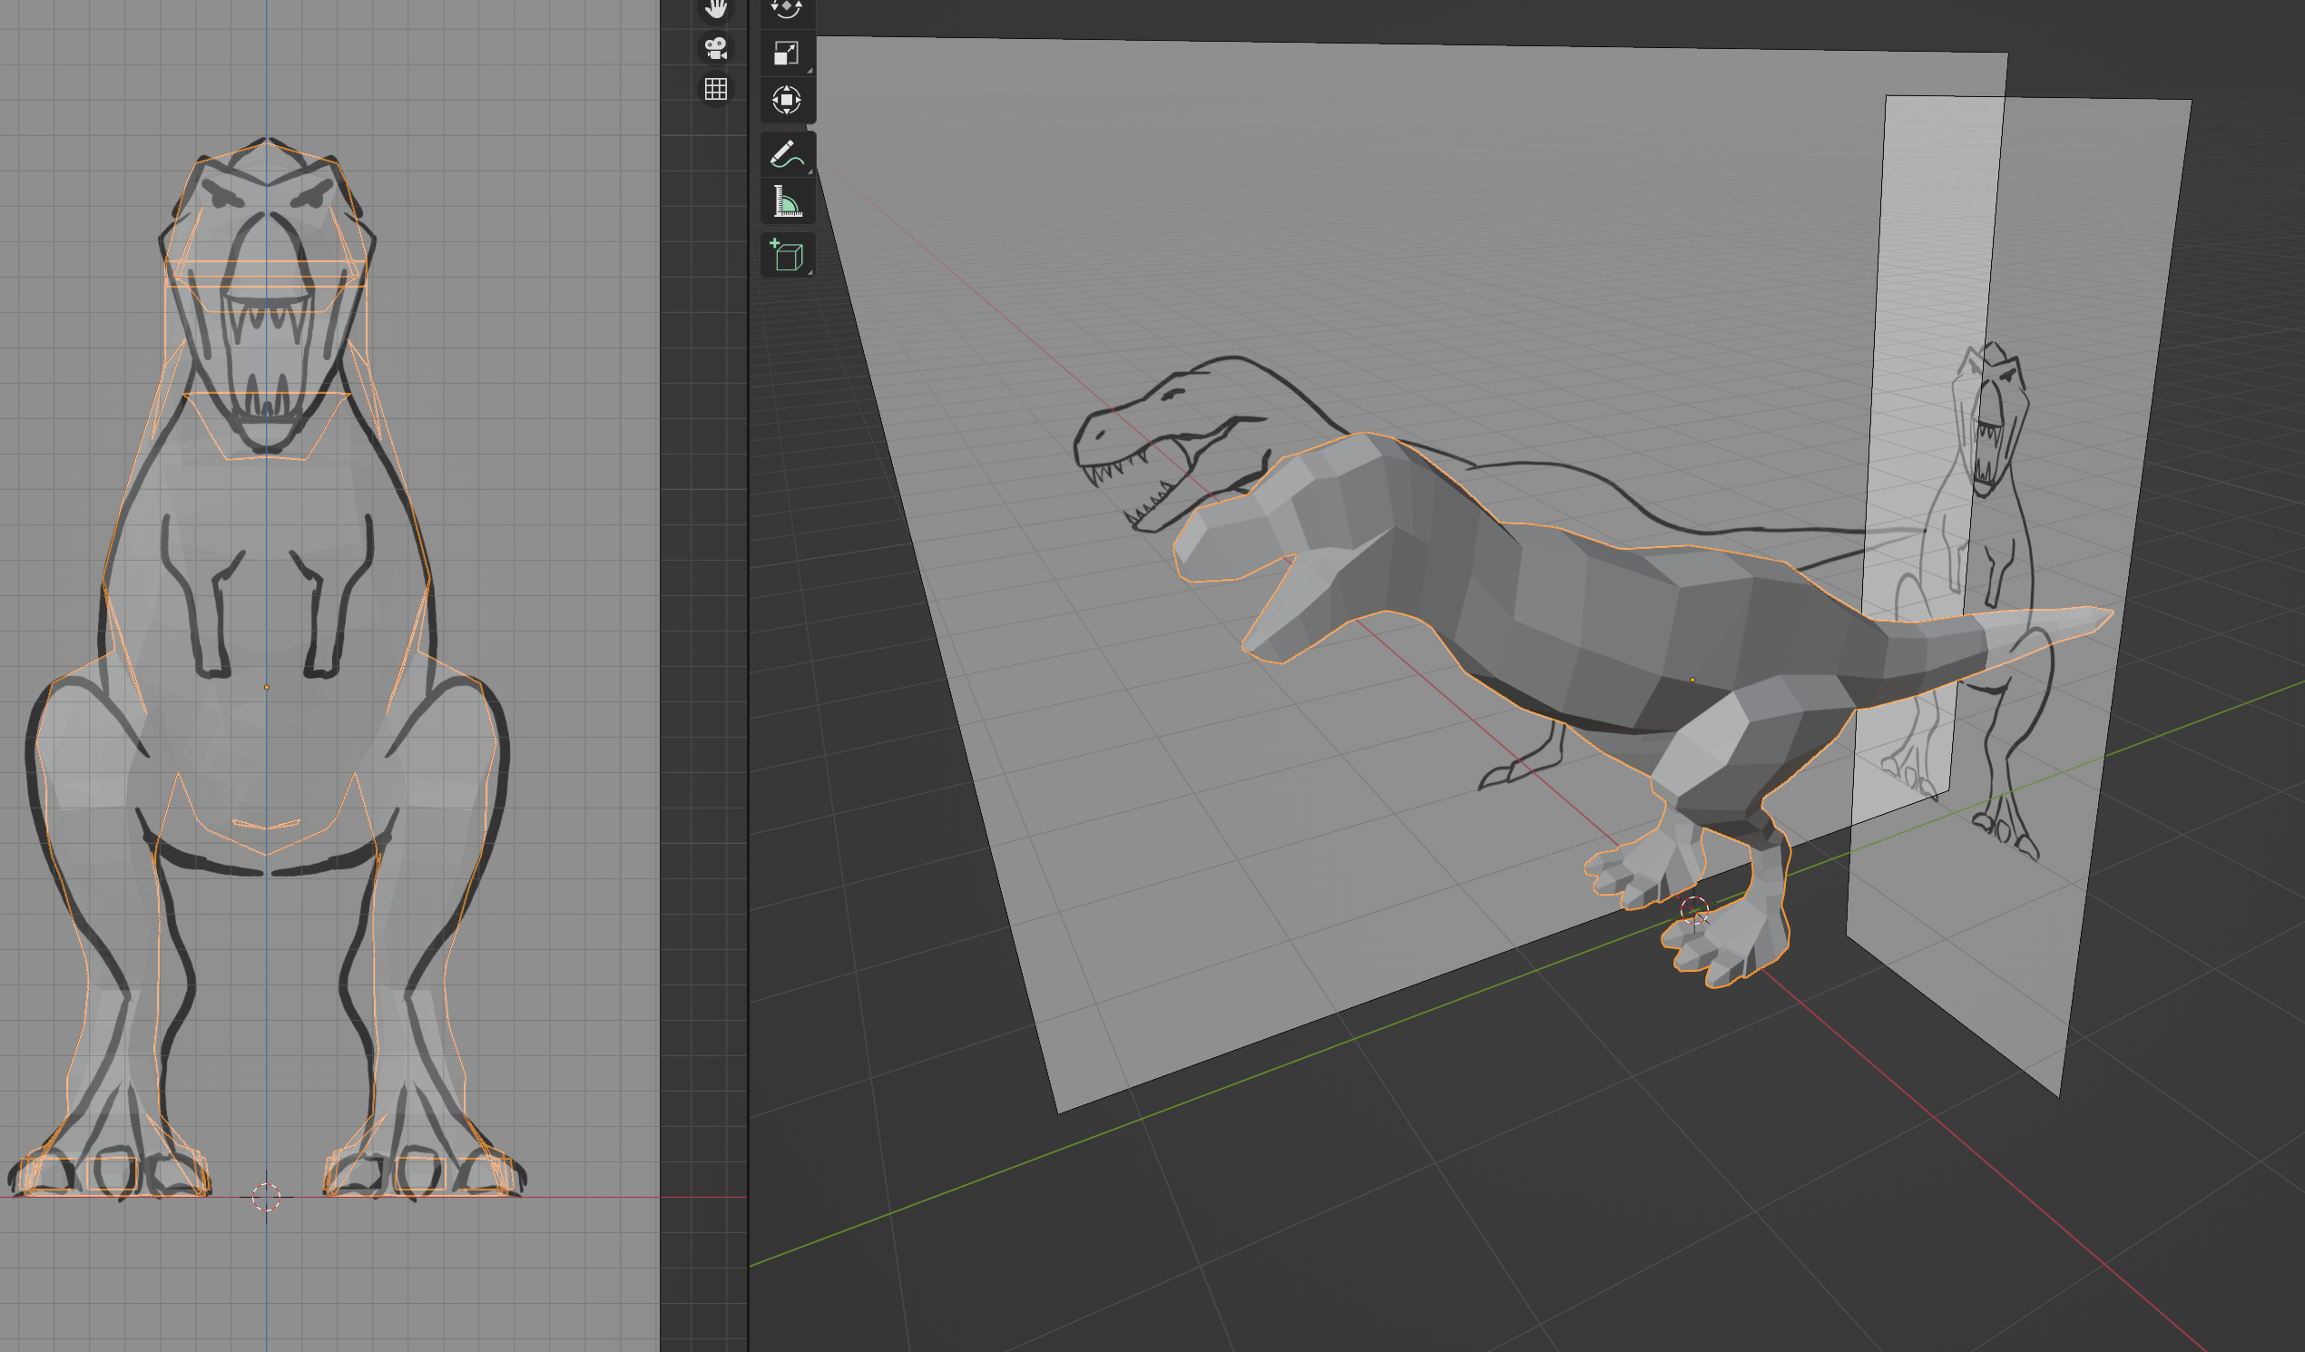Switch perspective/orthographic with grid icon

(x=715, y=89)
